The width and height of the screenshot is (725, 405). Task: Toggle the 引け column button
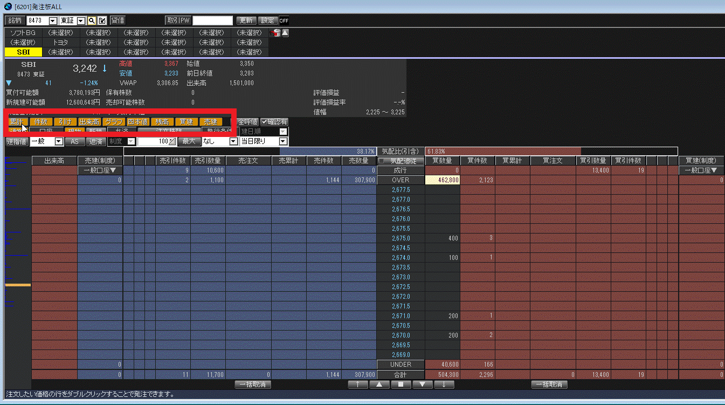point(65,122)
